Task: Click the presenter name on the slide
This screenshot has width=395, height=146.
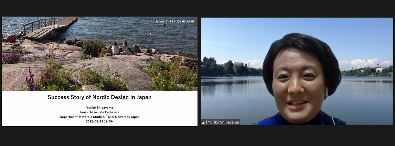Action: (x=100, y=108)
